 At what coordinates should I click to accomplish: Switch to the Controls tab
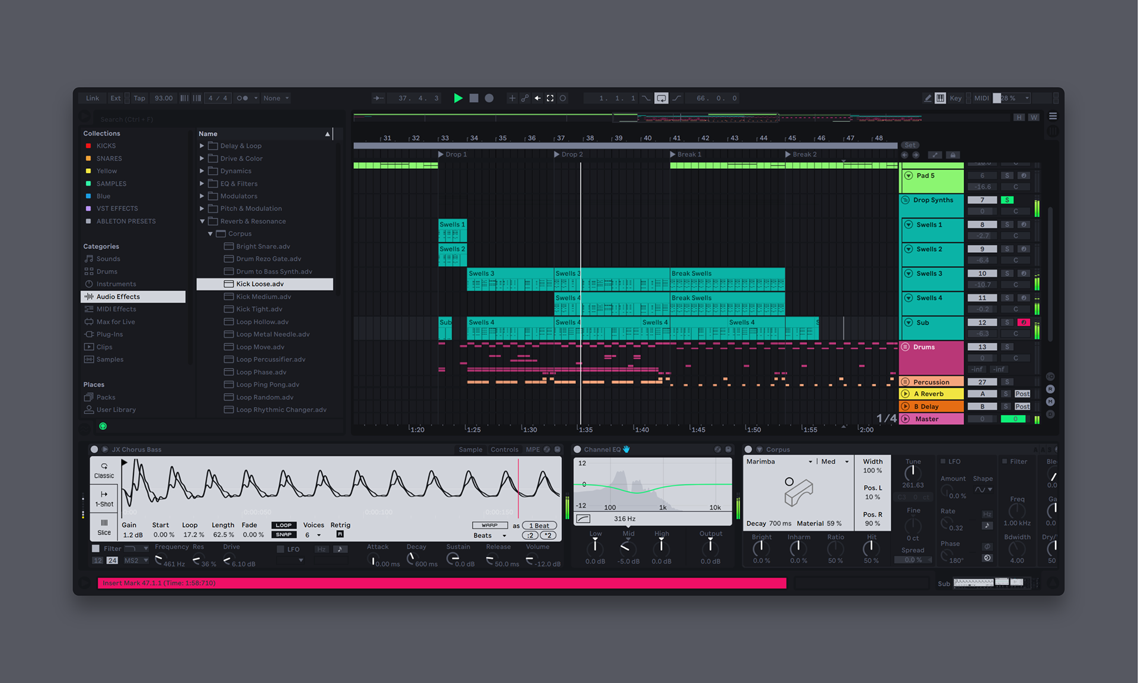tap(504, 450)
